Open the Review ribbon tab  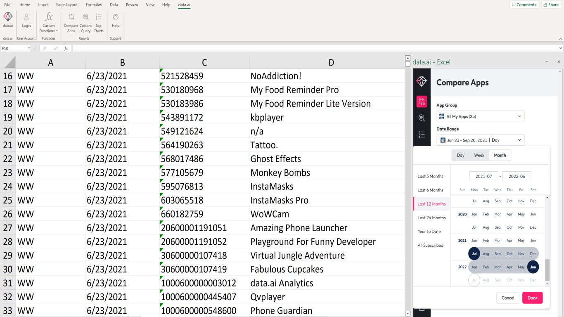[132, 5]
